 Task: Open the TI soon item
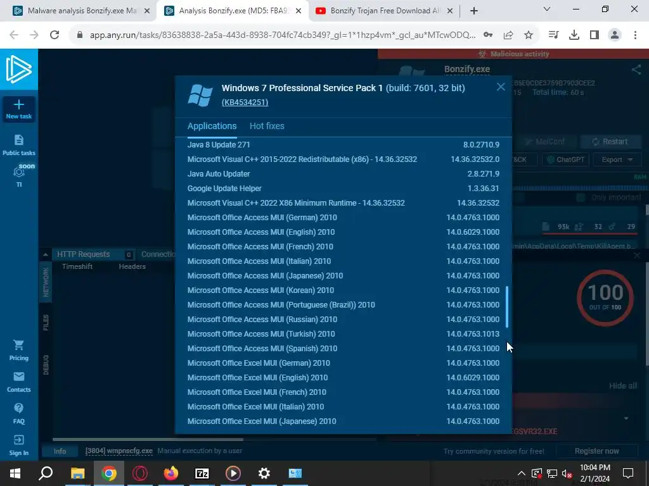coord(19,176)
